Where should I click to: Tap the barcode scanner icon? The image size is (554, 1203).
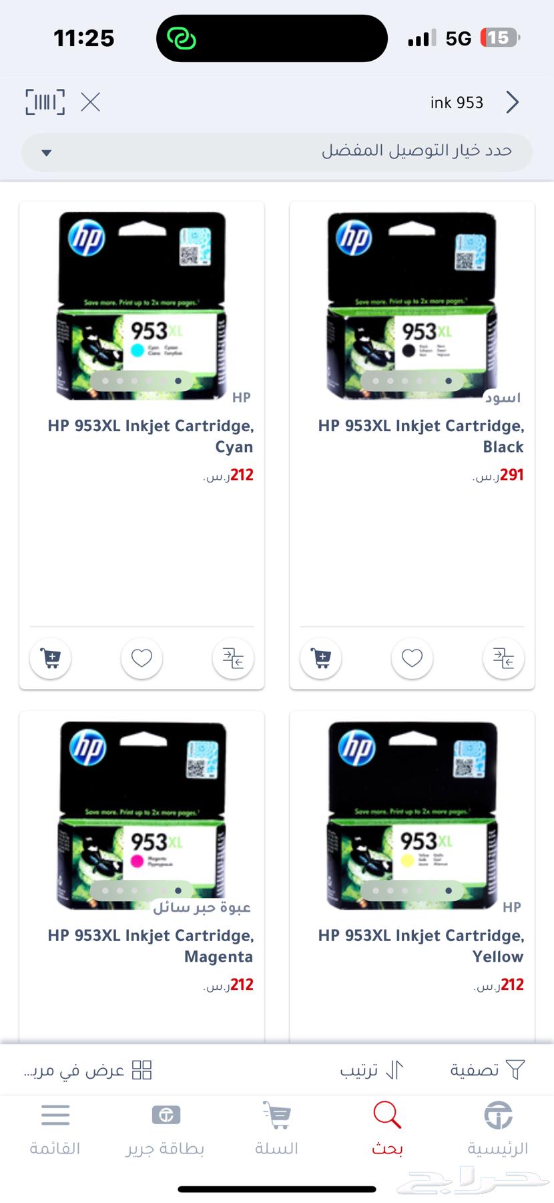45,102
